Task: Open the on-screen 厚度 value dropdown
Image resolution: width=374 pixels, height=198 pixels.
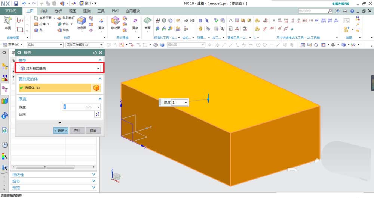Action: tap(186, 103)
